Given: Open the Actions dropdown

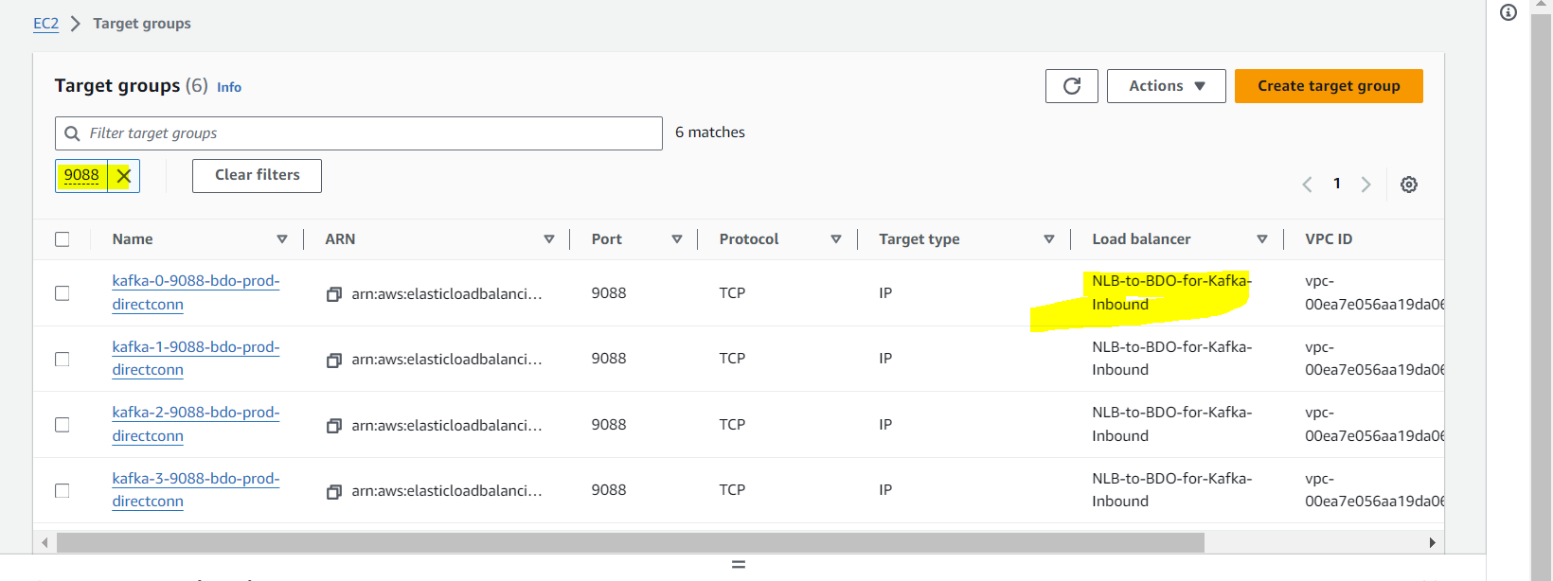Looking at the screenshot, I should pyautogui.click(x=1167, y=86).
